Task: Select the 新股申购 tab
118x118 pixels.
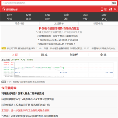Action: (x=98, y=24)
